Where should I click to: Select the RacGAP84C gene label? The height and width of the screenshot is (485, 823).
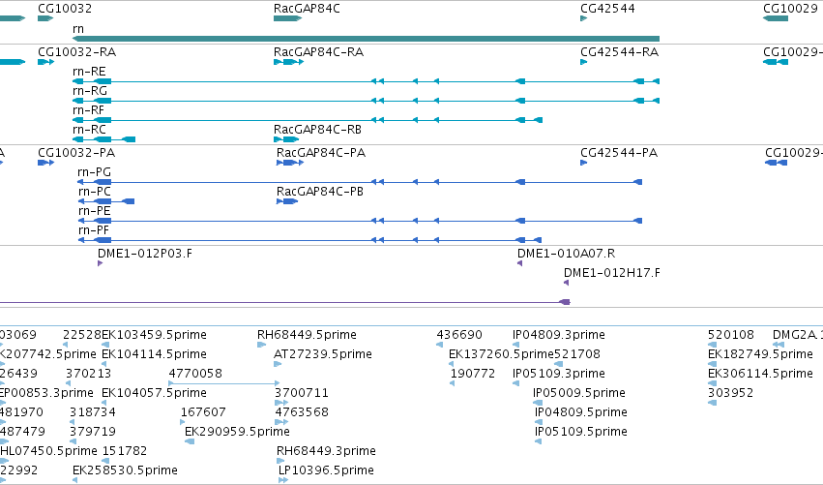[307, 9]
